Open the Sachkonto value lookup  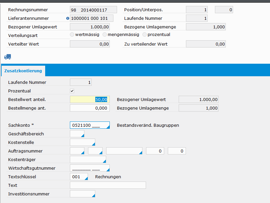tap(108, 127)
